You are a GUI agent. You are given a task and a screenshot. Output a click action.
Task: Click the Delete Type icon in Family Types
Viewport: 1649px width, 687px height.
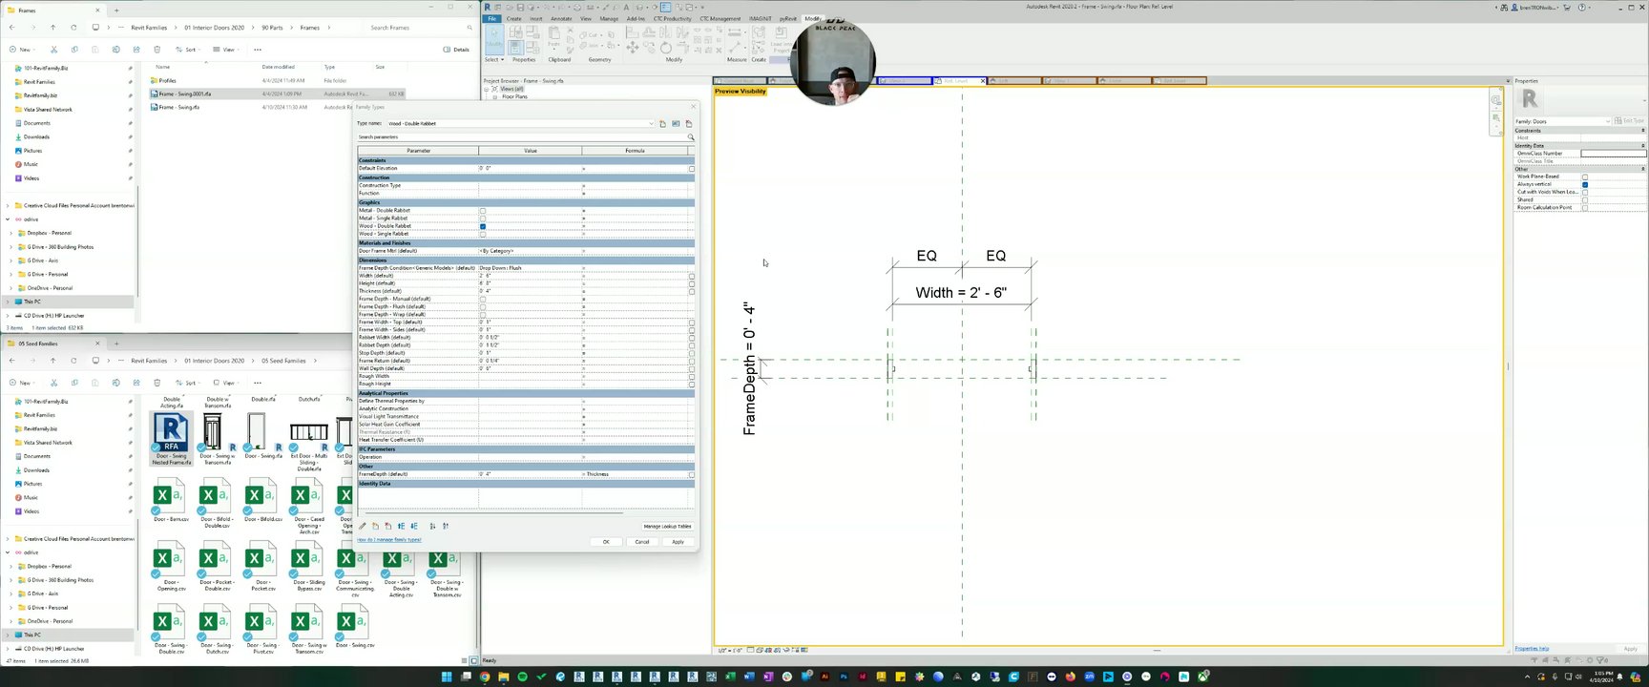click(689, 123)
